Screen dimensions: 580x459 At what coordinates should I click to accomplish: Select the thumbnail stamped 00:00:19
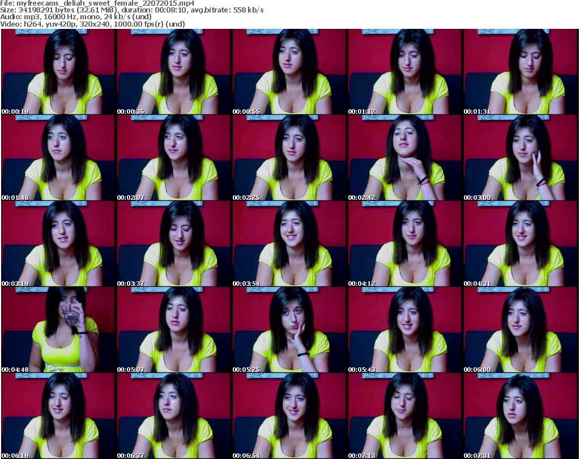point(58,72)
